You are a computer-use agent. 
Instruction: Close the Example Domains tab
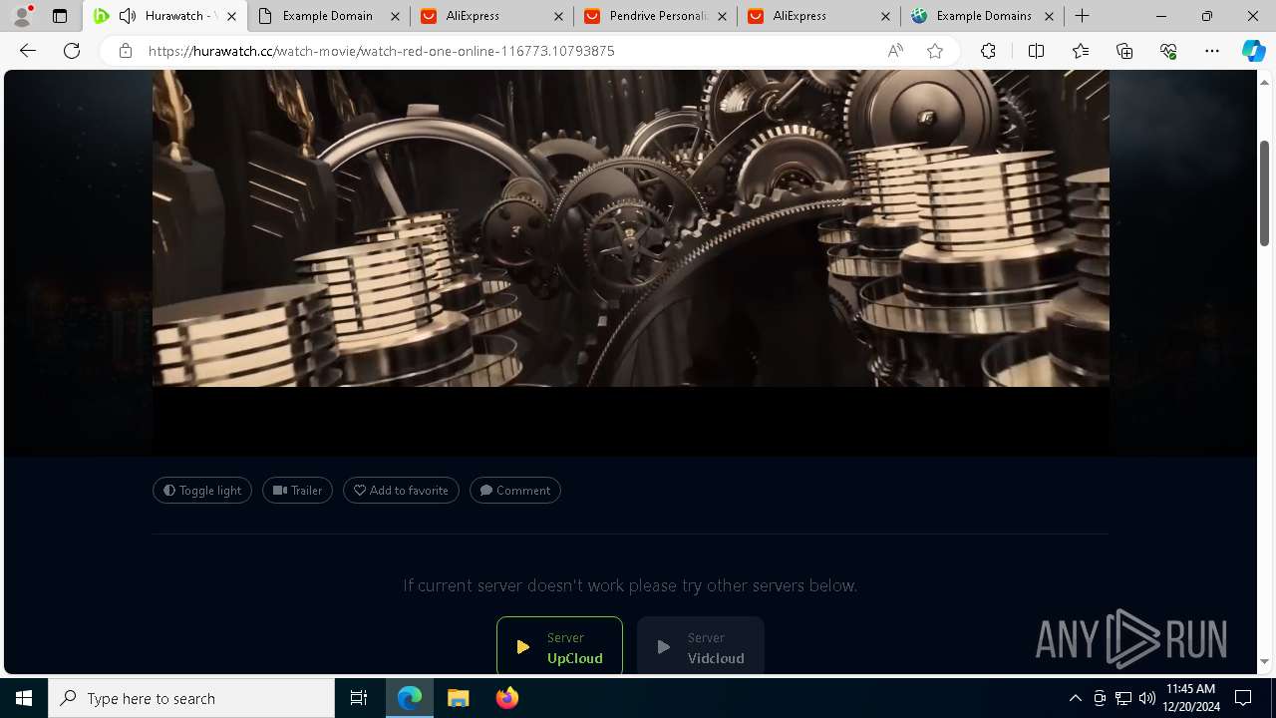(1049, 16)
